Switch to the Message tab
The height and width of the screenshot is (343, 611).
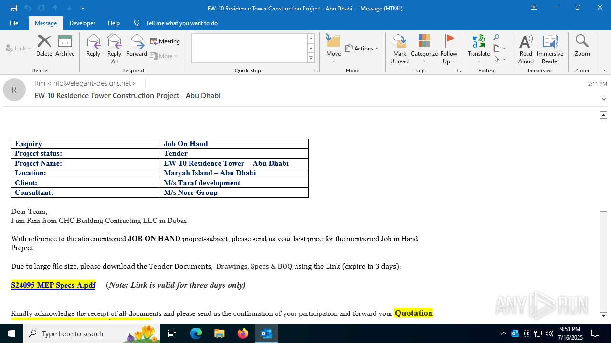[x=46, y=23]
